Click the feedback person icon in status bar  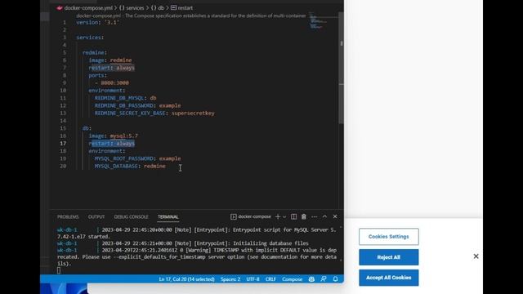coord(324,279)
